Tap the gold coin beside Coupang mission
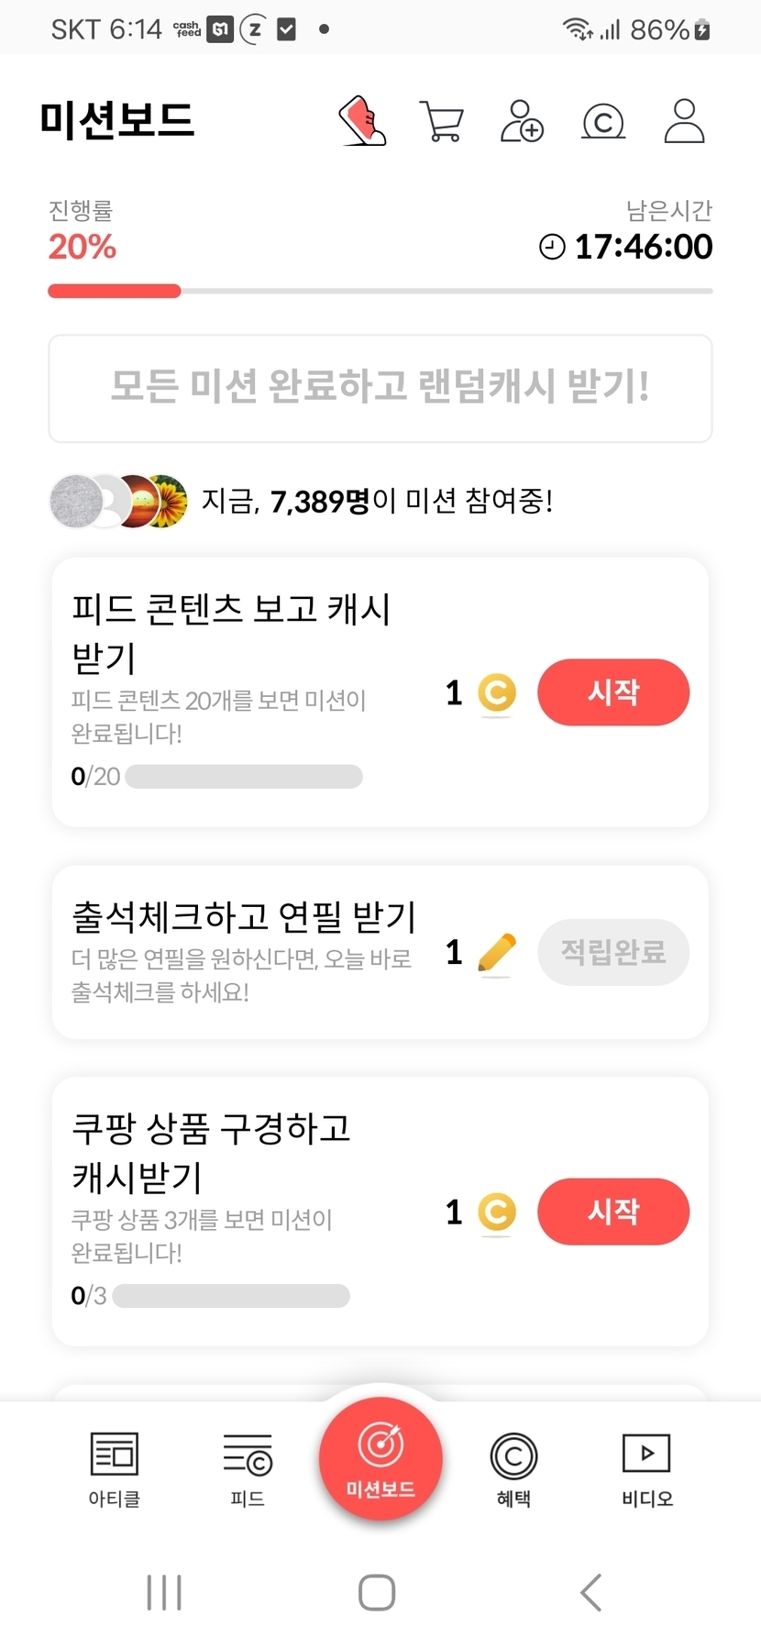The image size is (761, 1649). (x=497, y=1212)
